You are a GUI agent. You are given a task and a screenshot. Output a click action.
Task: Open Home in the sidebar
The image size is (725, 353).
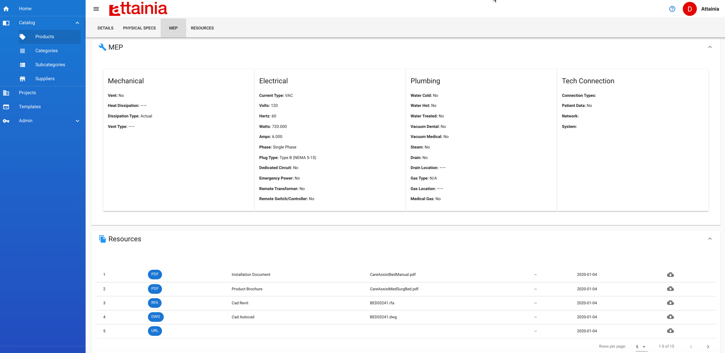[x=25, y=9]
